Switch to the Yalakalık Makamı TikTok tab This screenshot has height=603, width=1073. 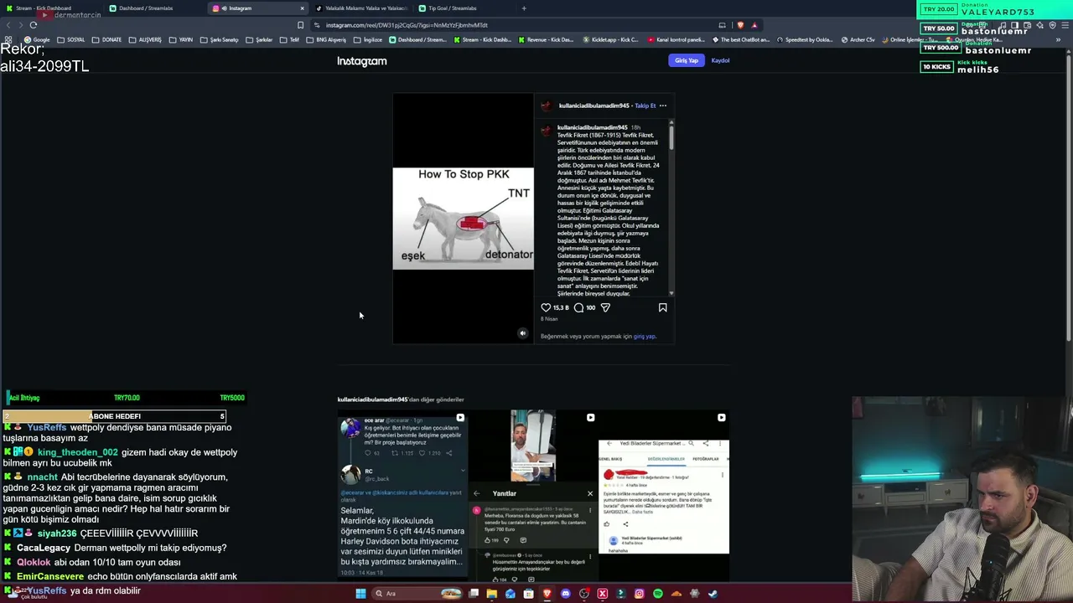(x=361, y=8)
